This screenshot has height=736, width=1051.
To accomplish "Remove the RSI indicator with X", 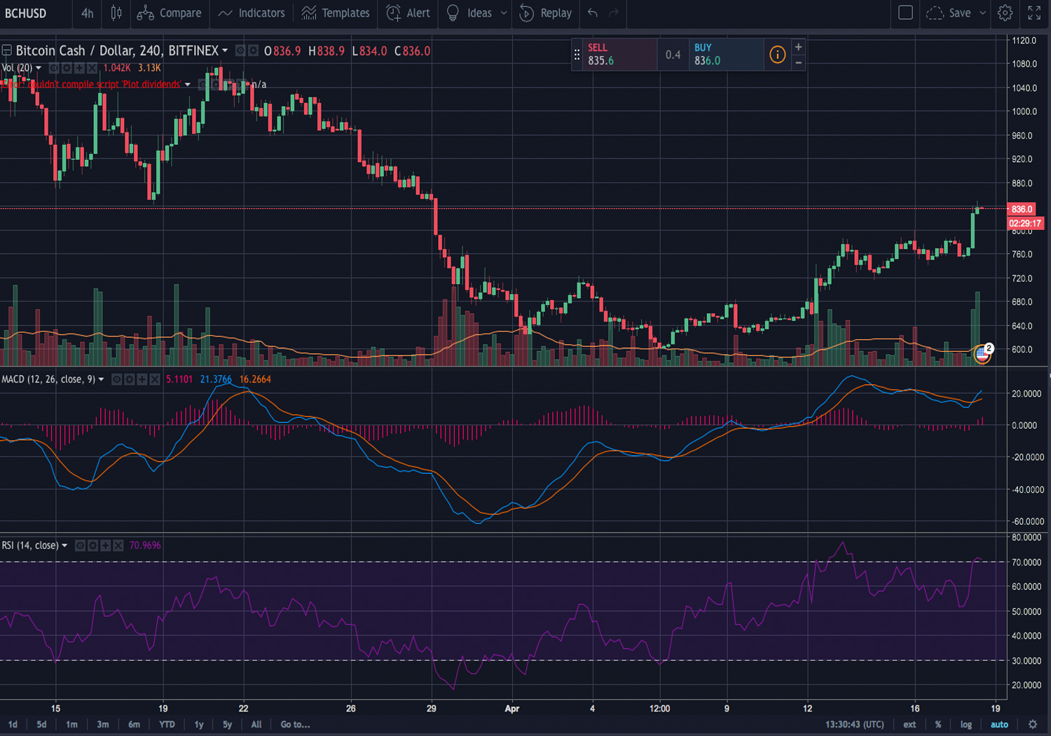I will [118, 545].
